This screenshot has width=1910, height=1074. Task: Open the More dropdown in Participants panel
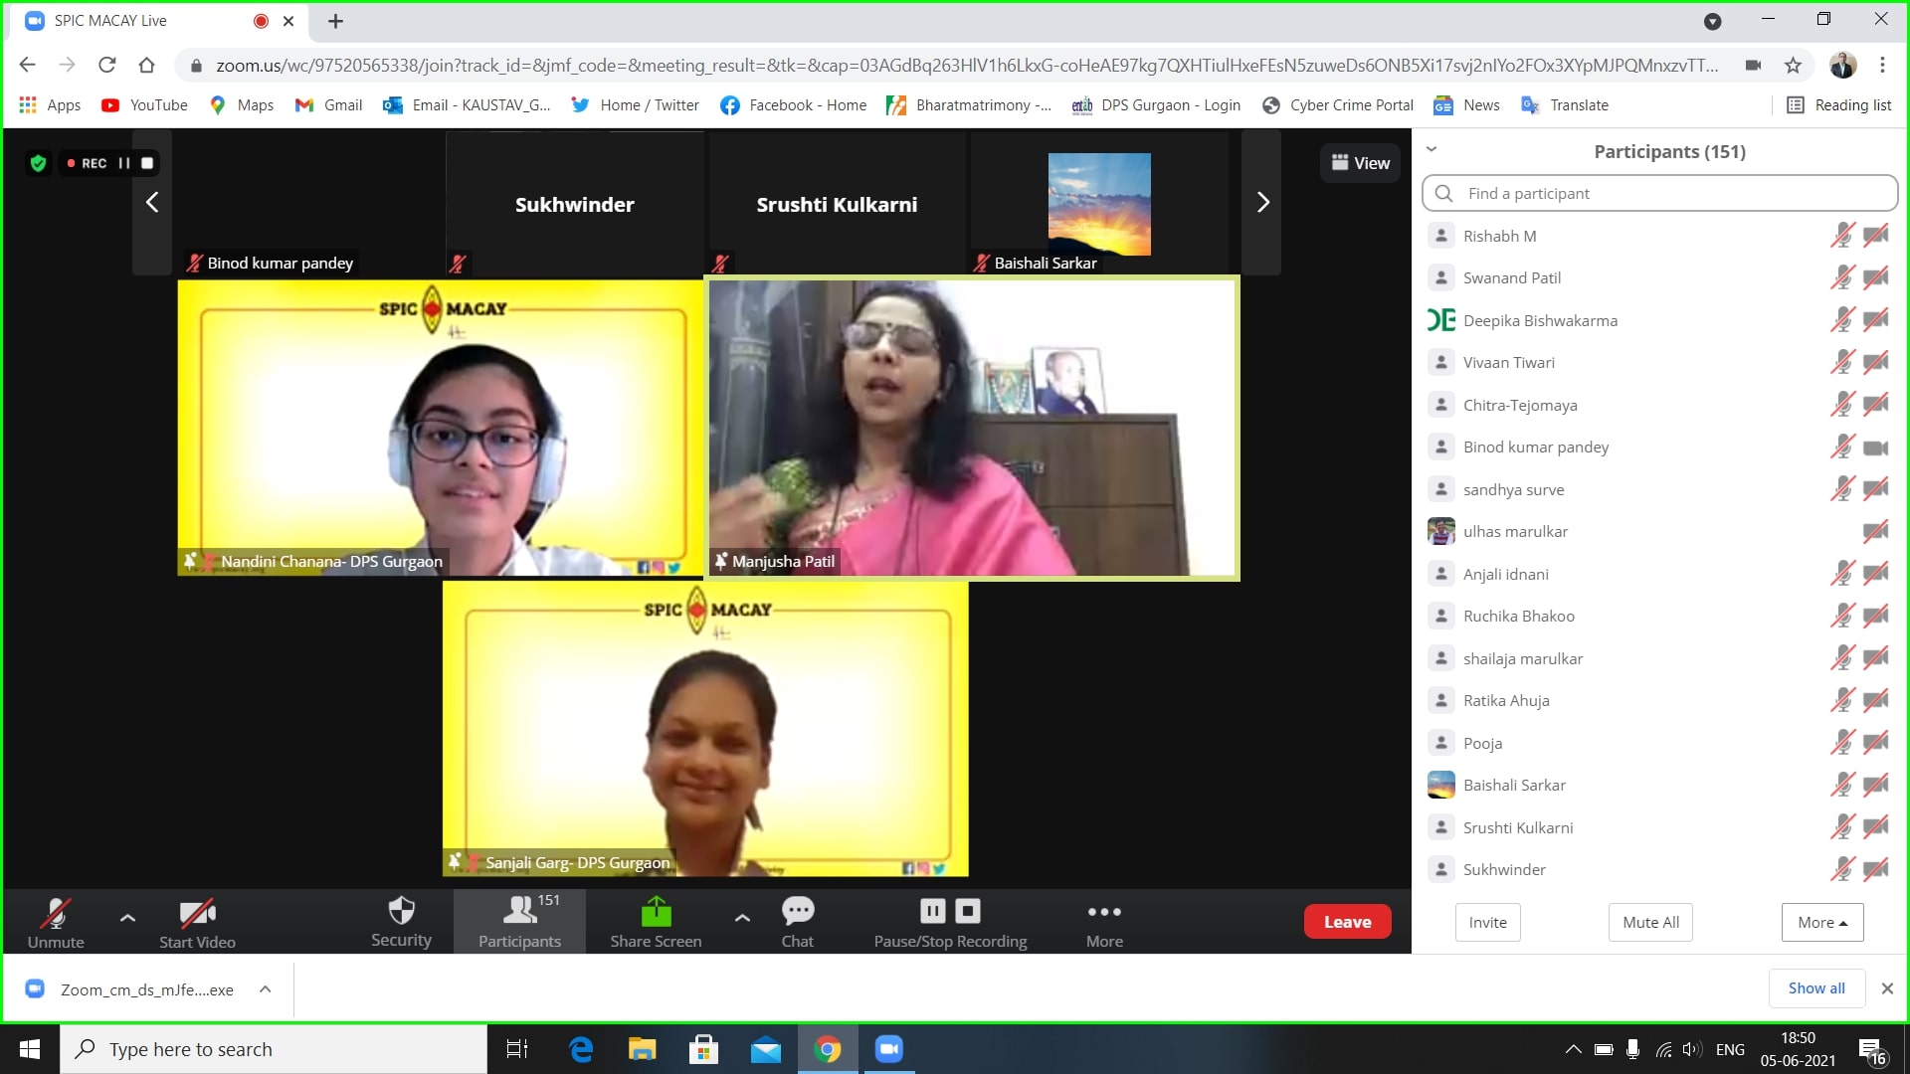click(1821, 922)
